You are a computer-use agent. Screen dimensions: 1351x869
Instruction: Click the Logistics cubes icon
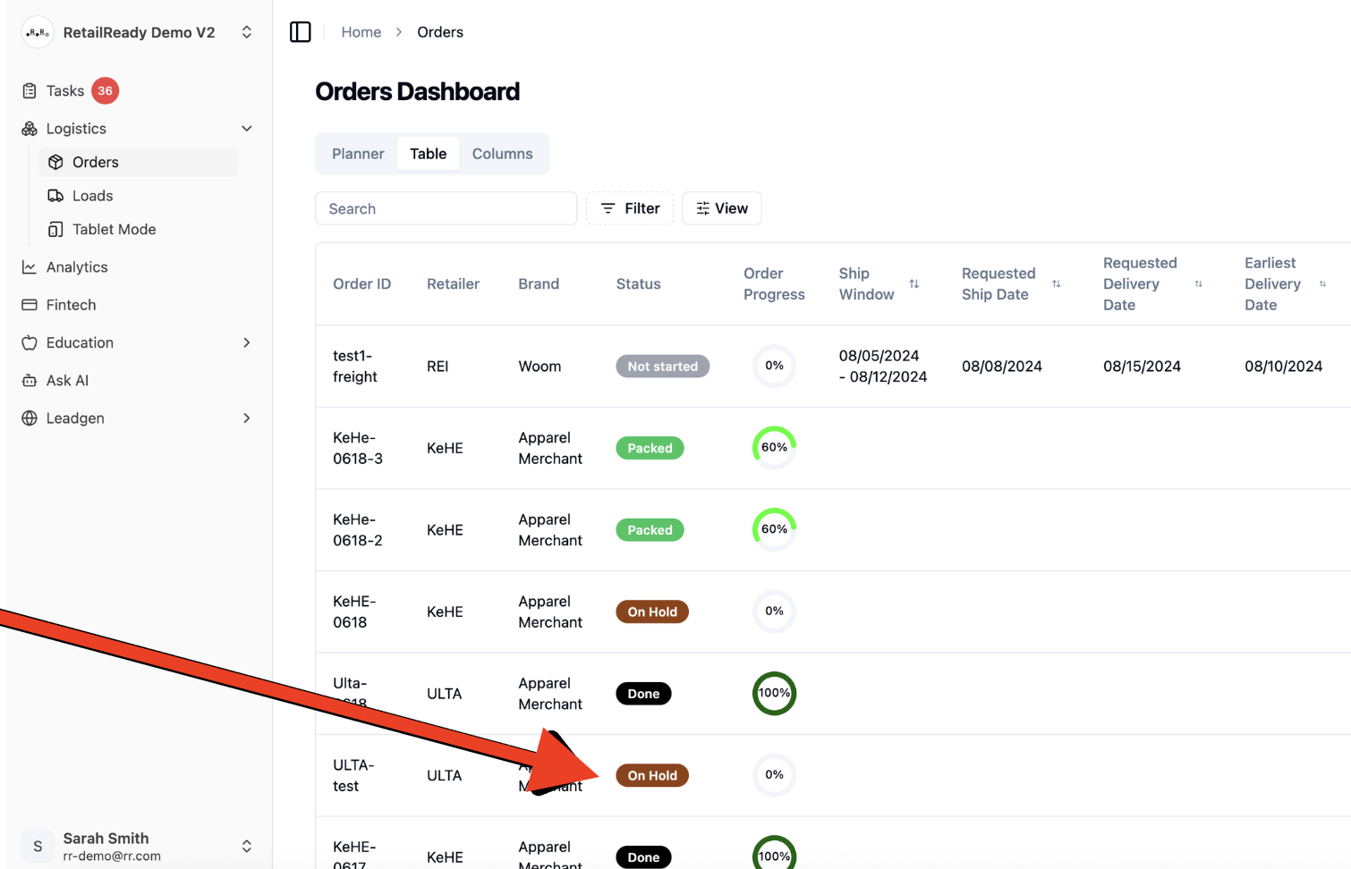[30, 129]
